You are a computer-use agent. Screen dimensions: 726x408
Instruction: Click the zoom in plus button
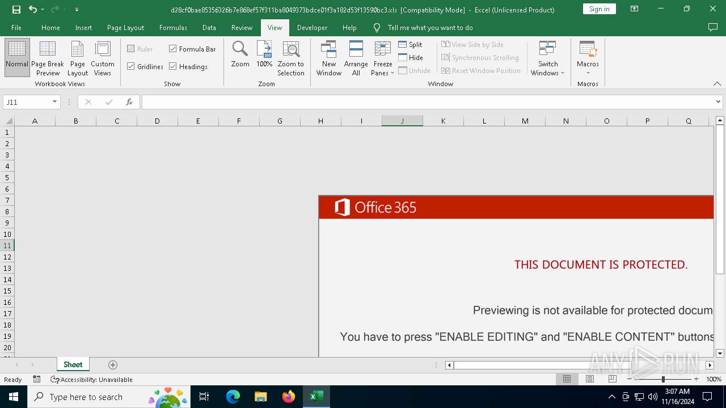697,379
